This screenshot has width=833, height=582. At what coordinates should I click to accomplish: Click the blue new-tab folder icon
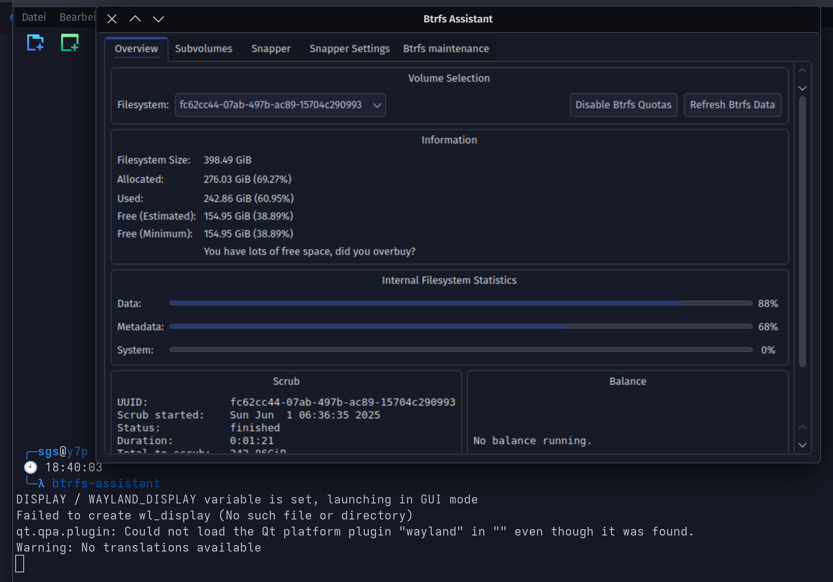click(x=35, y=42)
